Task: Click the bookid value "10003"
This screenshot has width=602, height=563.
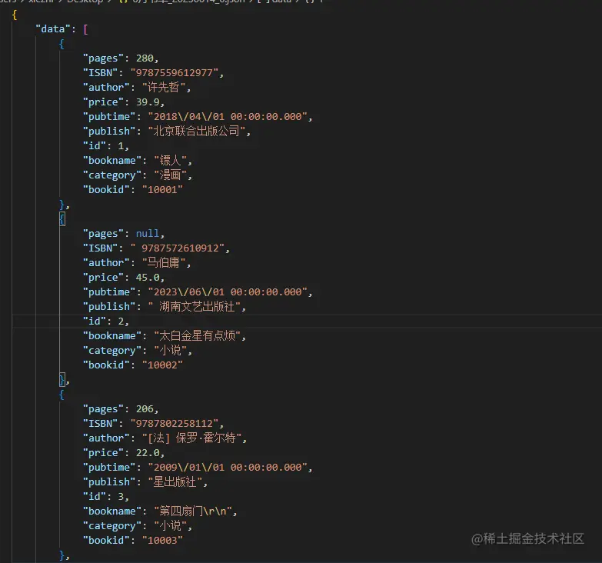Action: pos(162,541)
